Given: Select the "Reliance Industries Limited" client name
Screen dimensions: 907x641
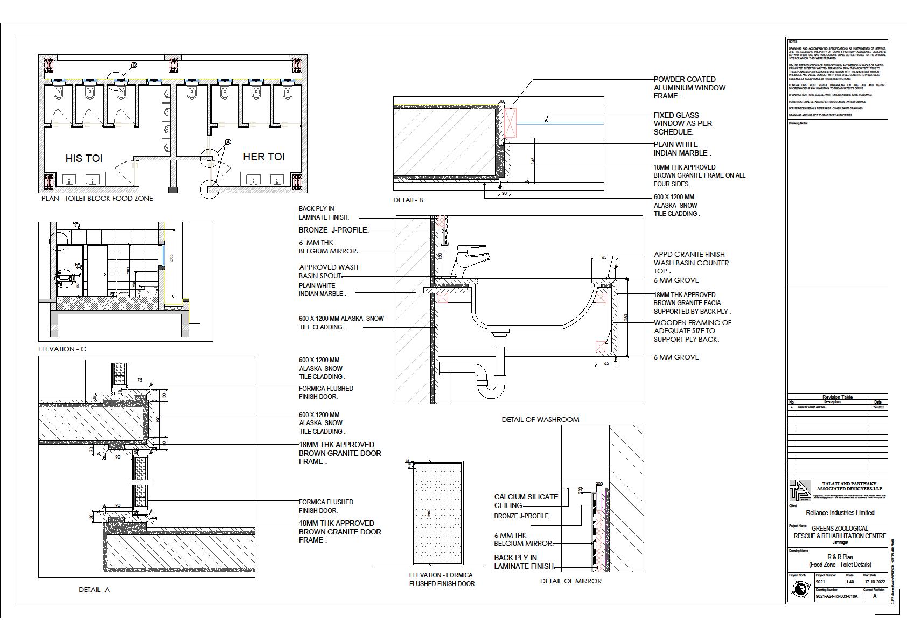Looking at the screenshot, I should (x=840, y=513).
